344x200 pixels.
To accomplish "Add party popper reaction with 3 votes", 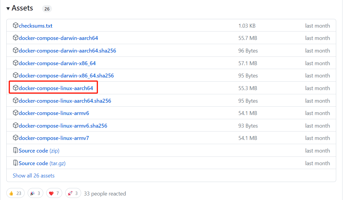I will pyautogui.click(x=35, y=193).
